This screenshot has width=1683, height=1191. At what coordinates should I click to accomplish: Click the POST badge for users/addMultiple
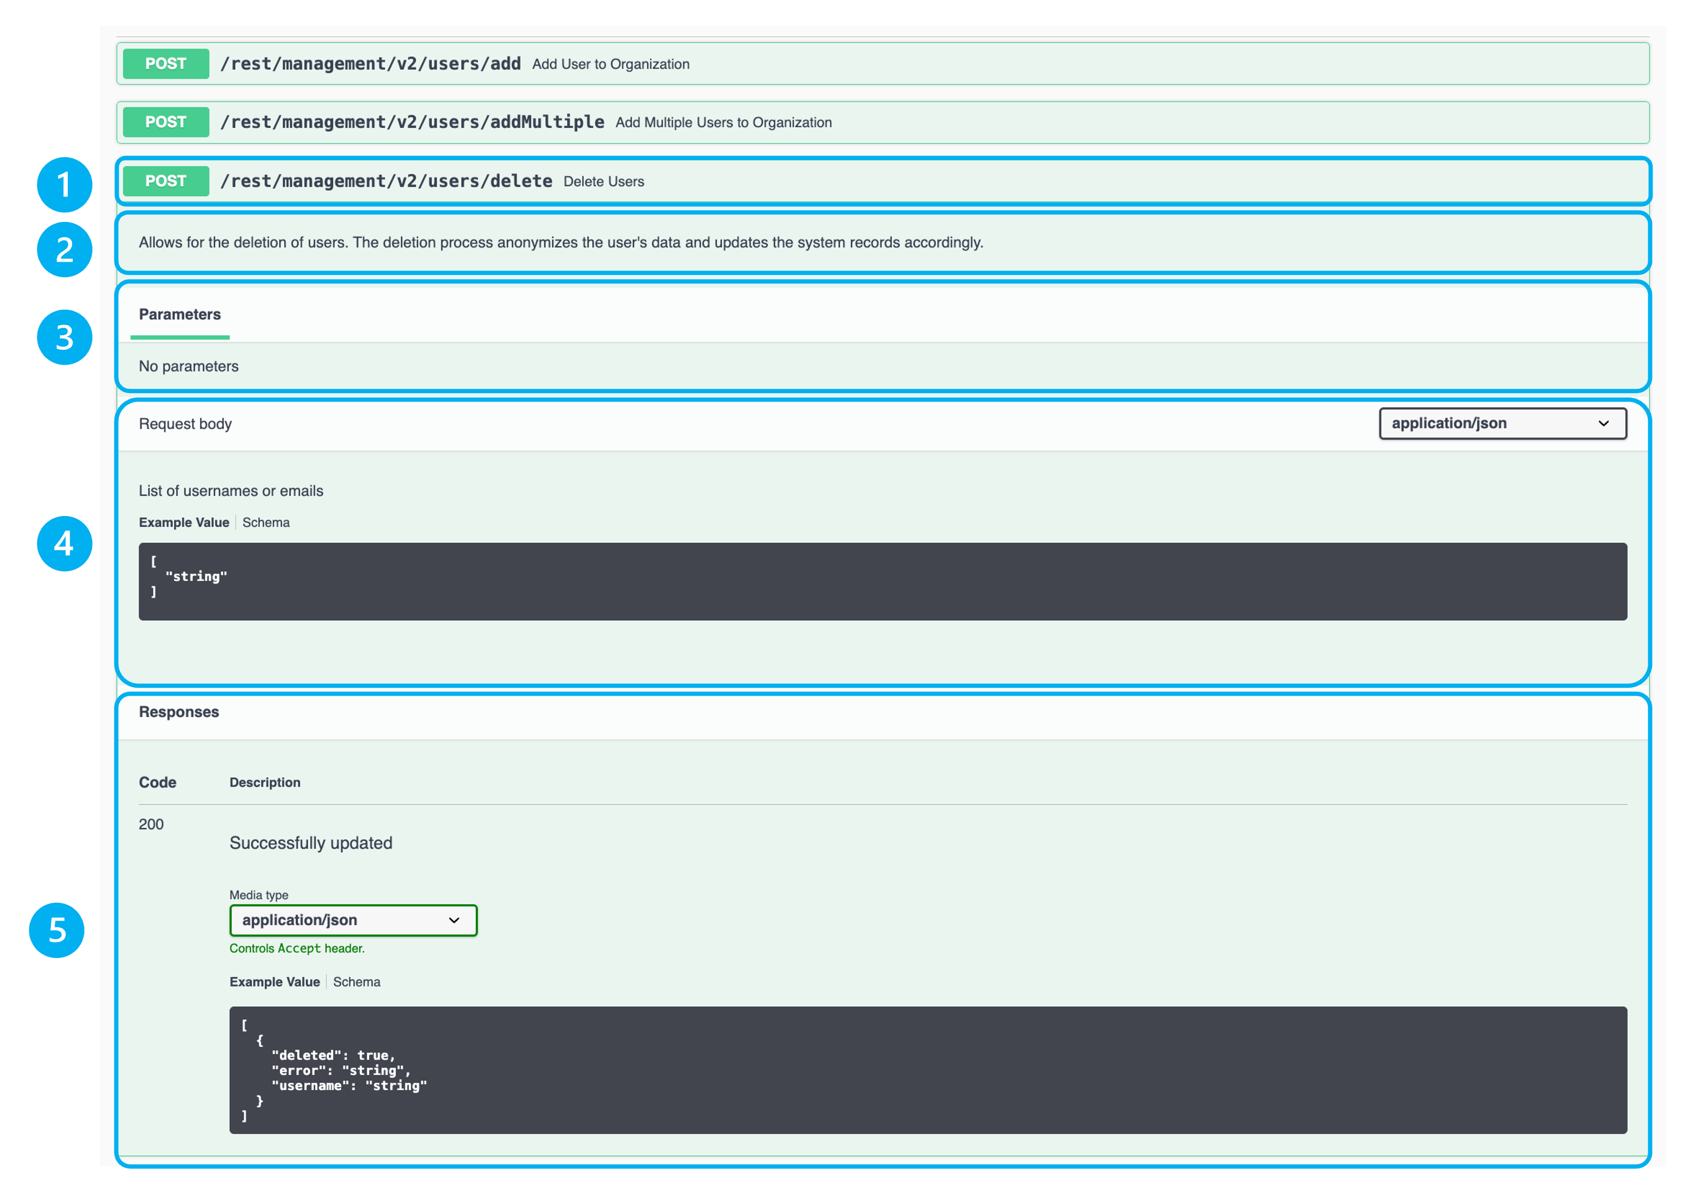click(166, 122)
